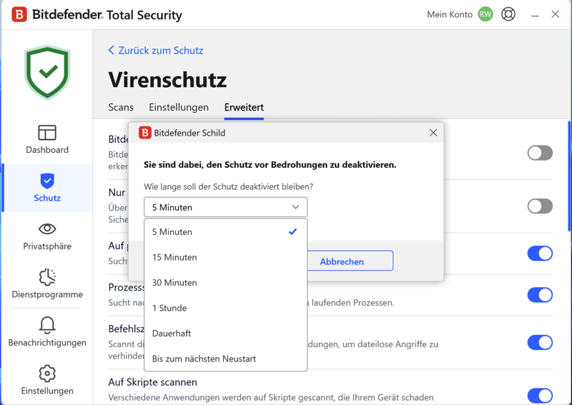Toggle the 'Auf Skripte scannen' switch

[x=540, y=396]
